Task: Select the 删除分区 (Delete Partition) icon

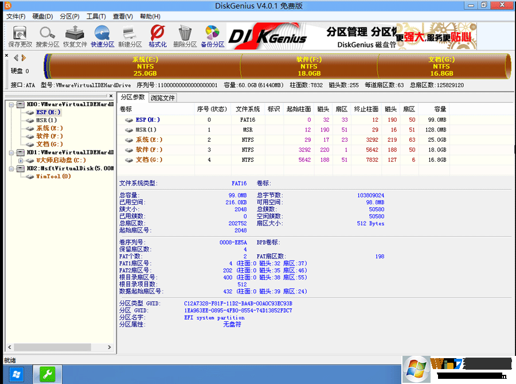Action: (185, 36)
